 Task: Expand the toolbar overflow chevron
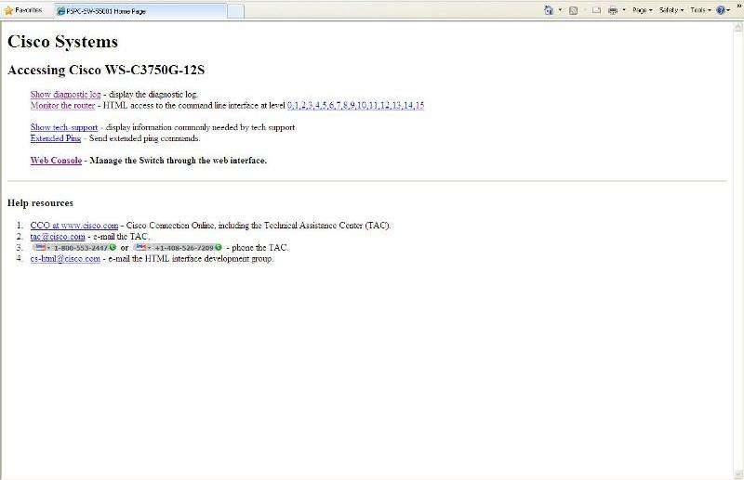pos(739,6)
